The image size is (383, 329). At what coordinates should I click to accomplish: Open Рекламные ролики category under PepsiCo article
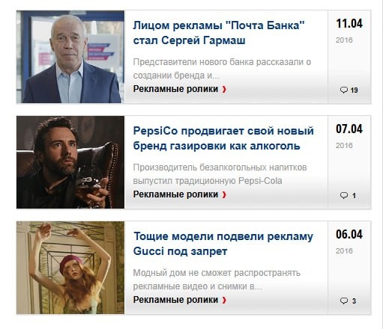[x=175, y=194]
